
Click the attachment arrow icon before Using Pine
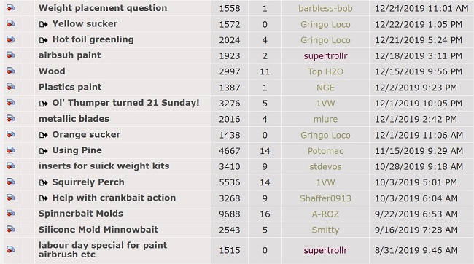pyautogui.click(x=44, y=151)
